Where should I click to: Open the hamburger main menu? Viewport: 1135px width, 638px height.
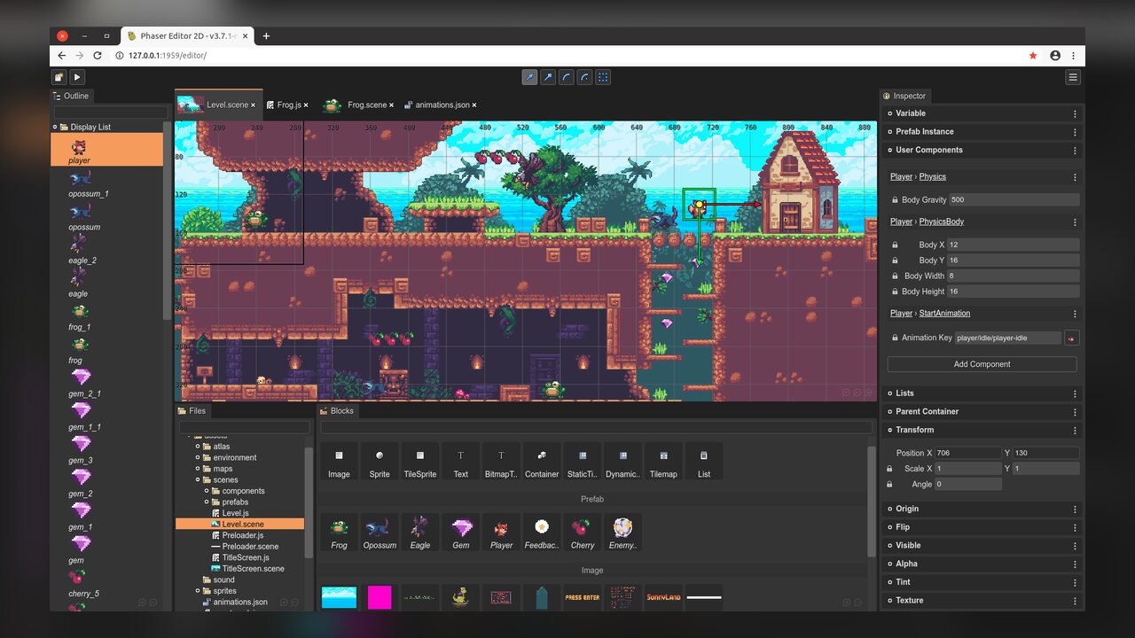click(1073, 78)
